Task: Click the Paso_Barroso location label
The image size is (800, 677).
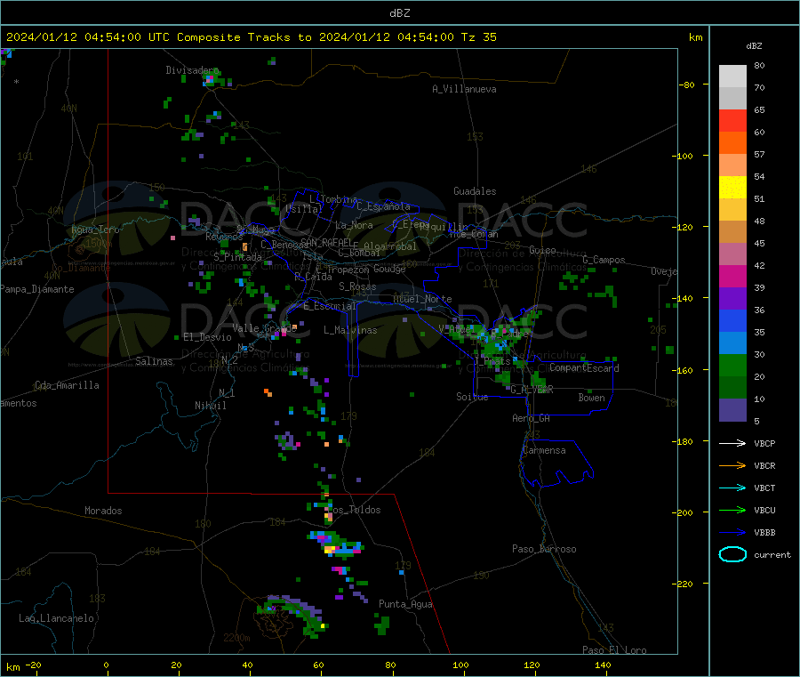Action: (544, 549)
